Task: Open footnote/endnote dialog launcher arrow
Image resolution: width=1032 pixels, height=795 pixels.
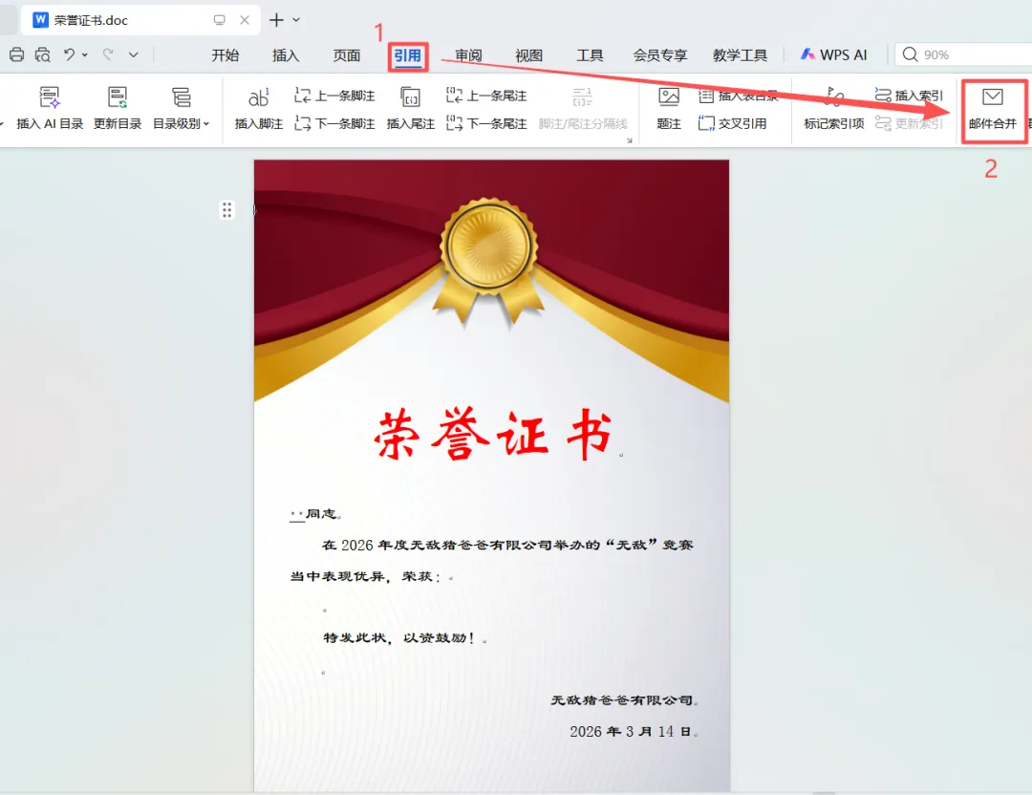Action: (629, 140)
